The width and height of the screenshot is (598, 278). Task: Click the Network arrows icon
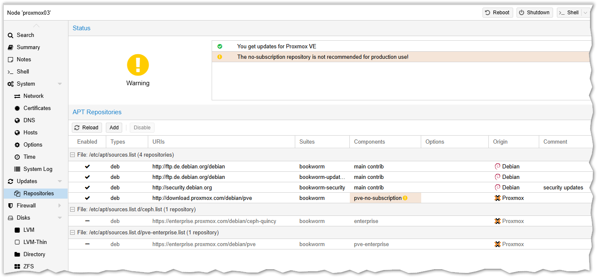click(17, 96)
